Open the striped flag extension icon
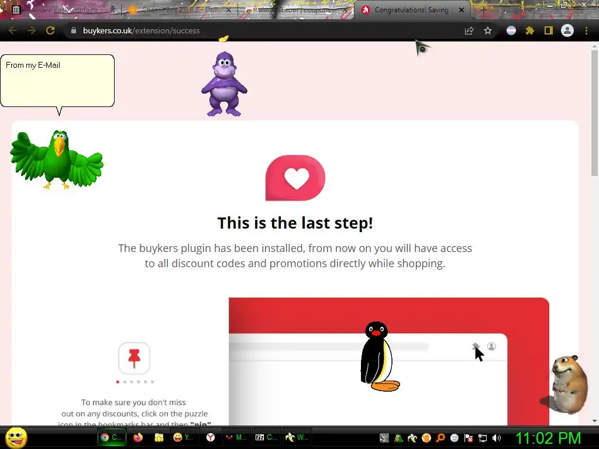Viewport: 599px width, 449px height. (x=511, y=30)
